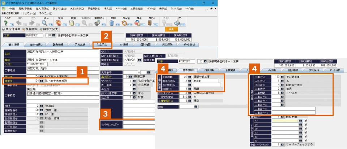This screenshot has width=347, height=149.
Task: Click the 項目設定 toolbar icon
Action: 98,23
